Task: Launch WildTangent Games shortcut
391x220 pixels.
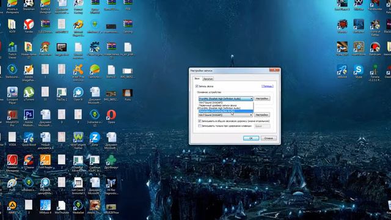Action: coord(78,137)
